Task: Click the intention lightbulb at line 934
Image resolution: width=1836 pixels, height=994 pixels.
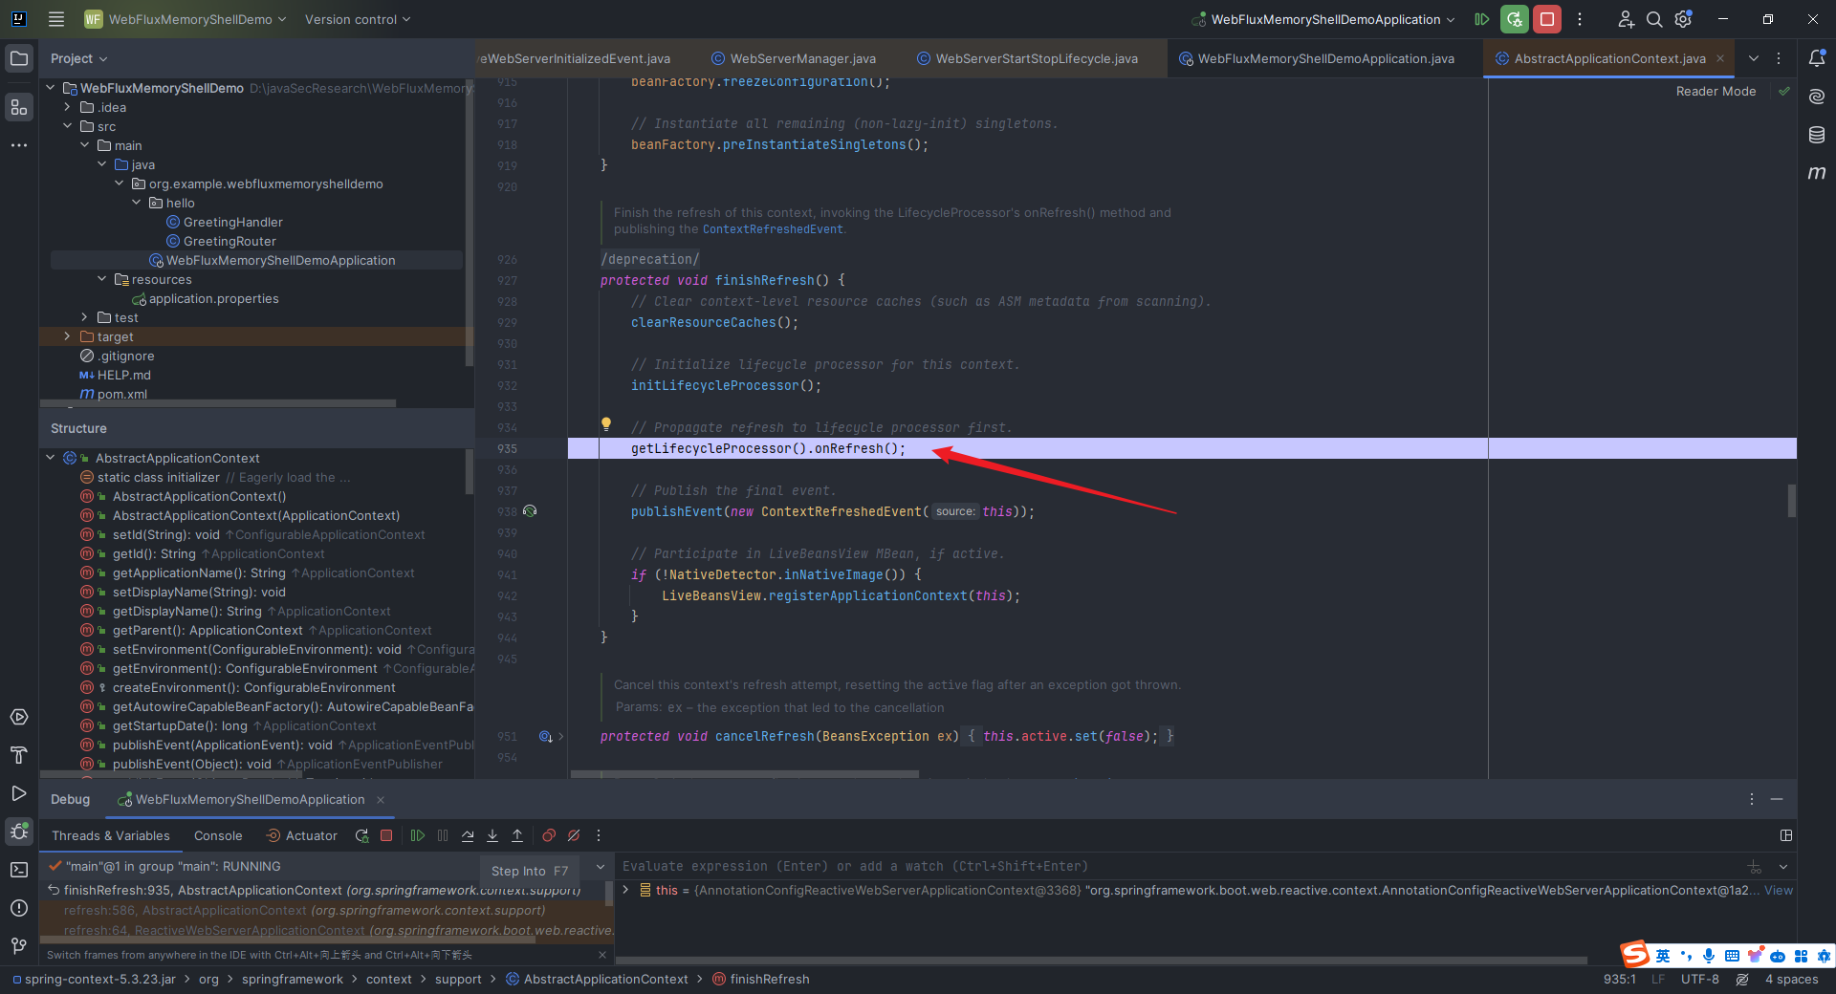Action: point(605,423)
